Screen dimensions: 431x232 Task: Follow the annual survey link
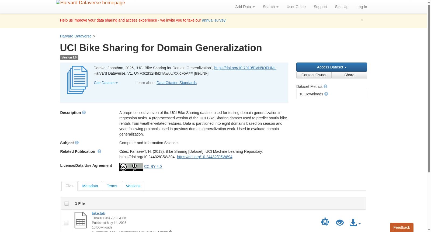point(214,20)
